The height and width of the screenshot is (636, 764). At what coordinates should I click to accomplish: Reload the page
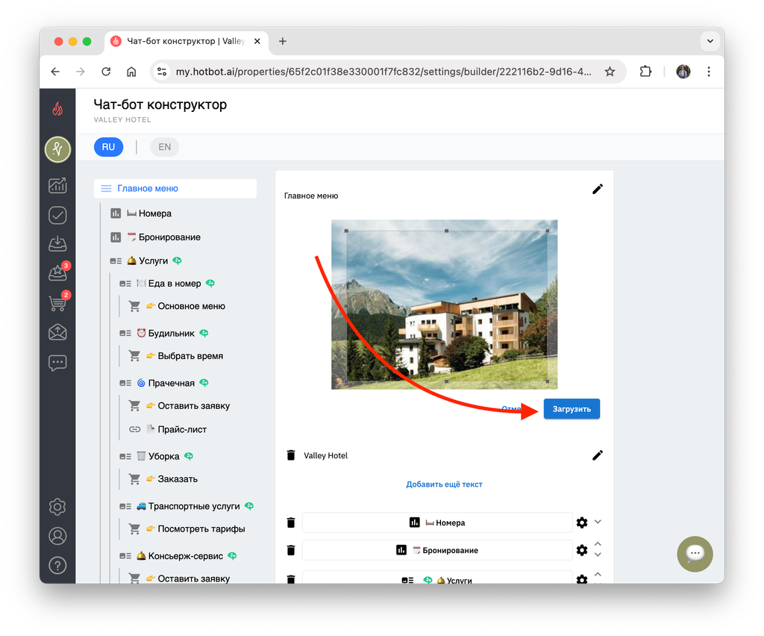coord(106,72)
